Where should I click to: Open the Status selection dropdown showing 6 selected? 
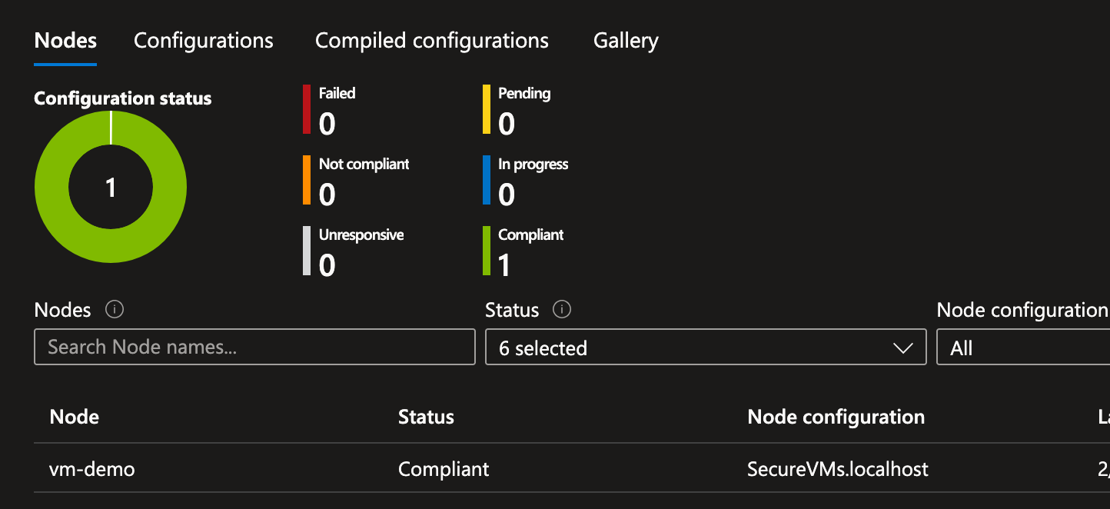tap(706, 347)
